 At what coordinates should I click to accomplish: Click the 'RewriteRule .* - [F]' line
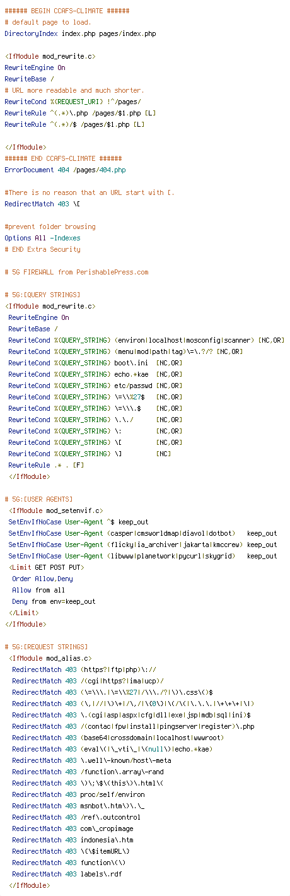pyautogui.click(x=46, y=465)
